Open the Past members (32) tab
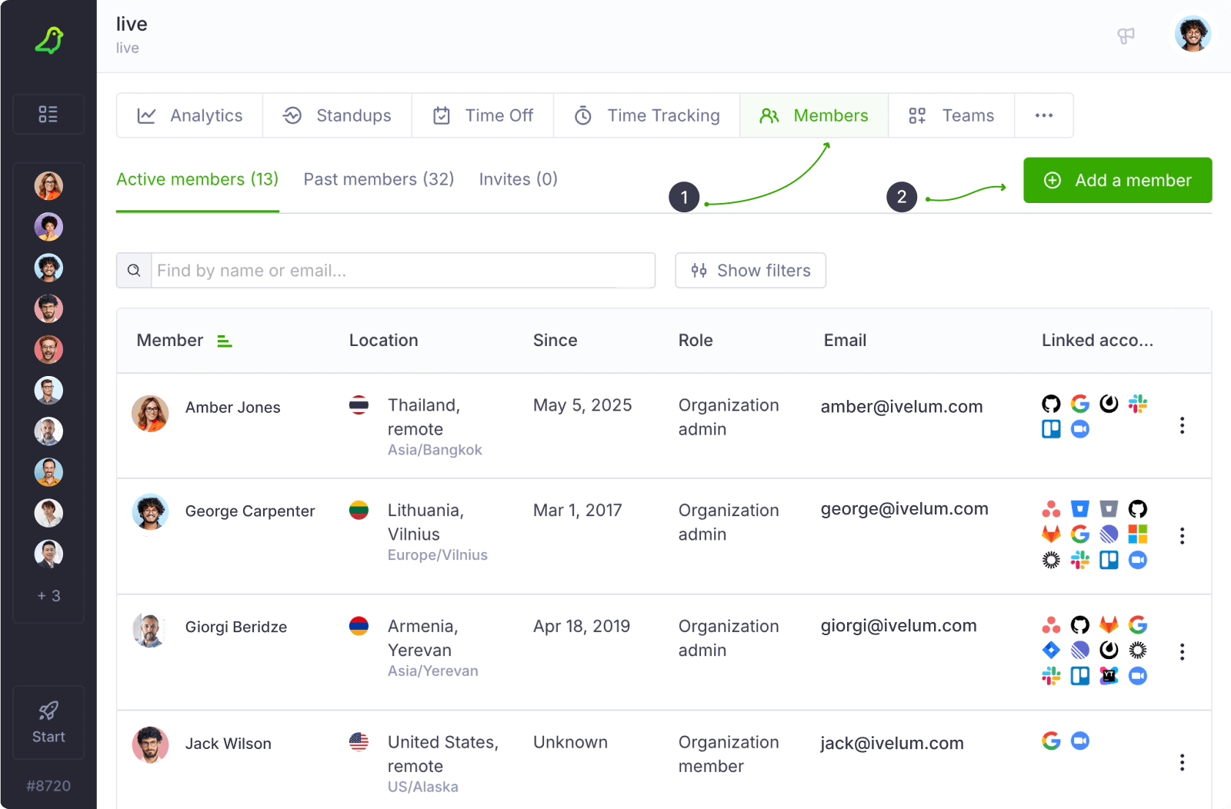 (379, 179)
